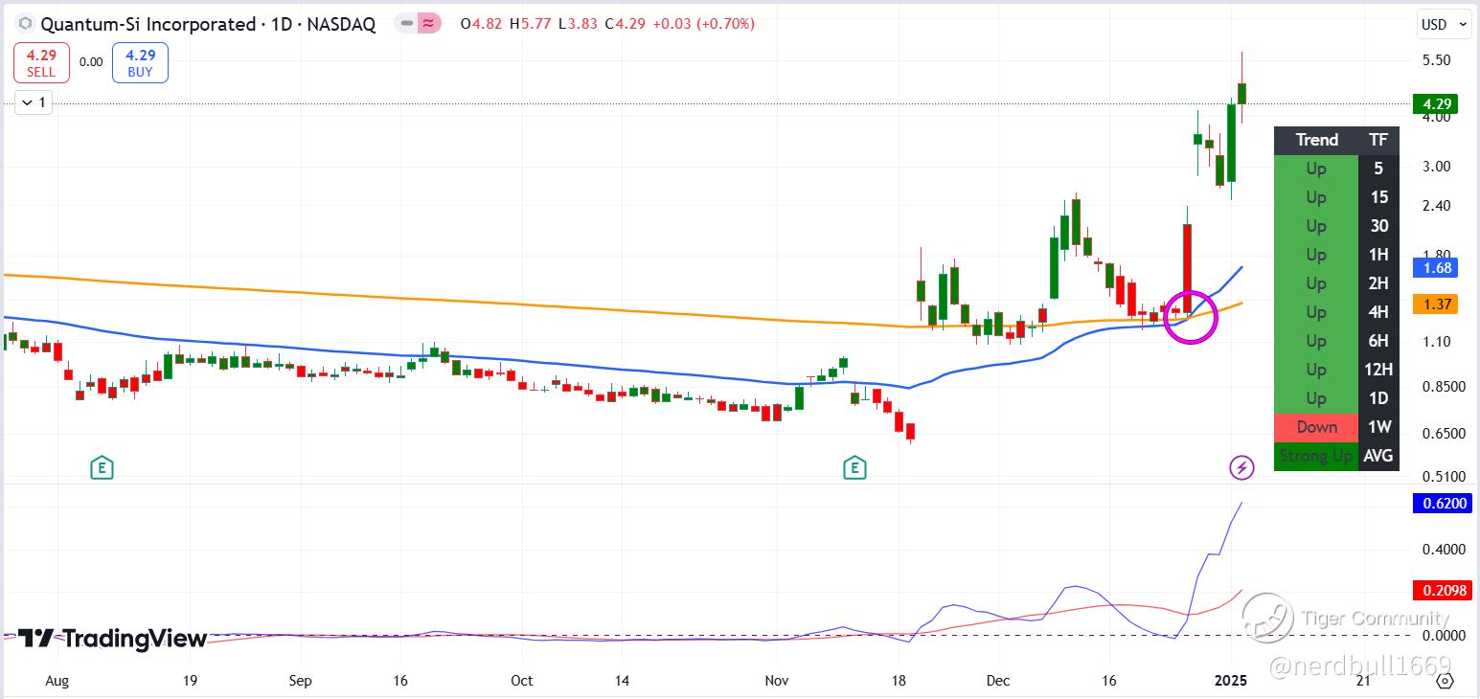Viewport: 1480px width, 699px height.
Task: Click the 2H timeframe cell
Action: pos(1378,283)
